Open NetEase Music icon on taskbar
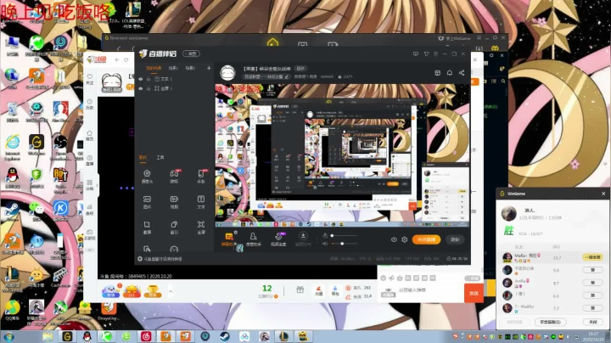Screen dimensions: 611x343 click(146, 336)
